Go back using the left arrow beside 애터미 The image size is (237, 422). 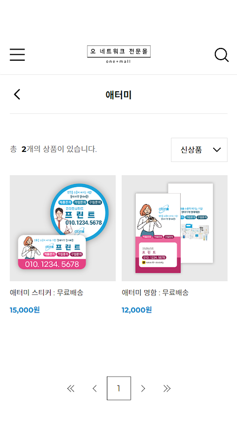click(17, 94)
